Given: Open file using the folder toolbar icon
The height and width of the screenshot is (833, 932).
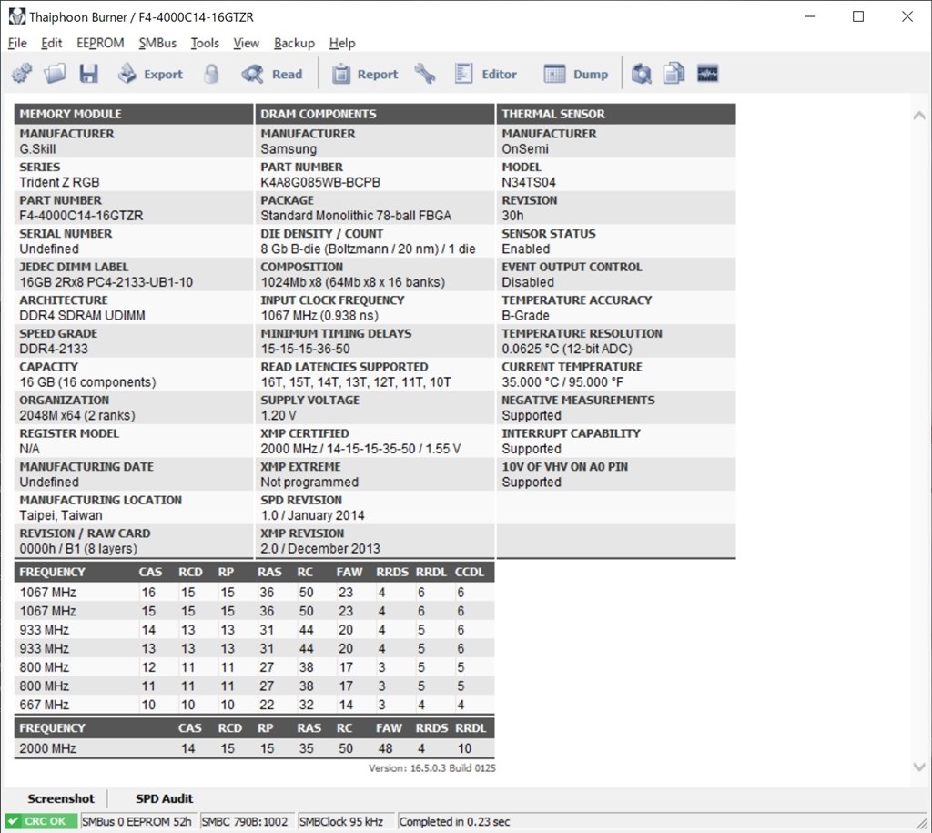Looking at the screenshot, I should (x=55, y=74).
